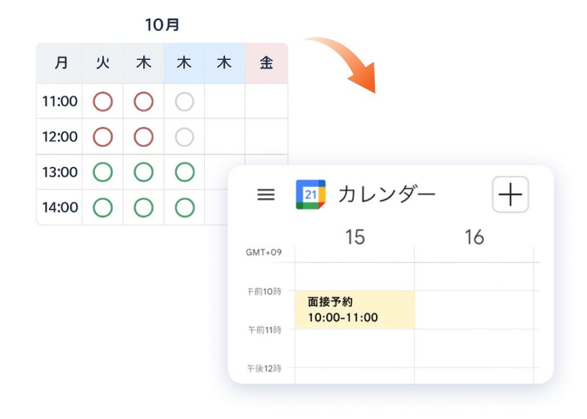Click the 11:00 time row label
The image size is (587, 419).
pos(60,102)
